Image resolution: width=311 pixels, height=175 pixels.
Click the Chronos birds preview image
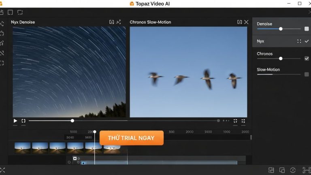(188, 72)
